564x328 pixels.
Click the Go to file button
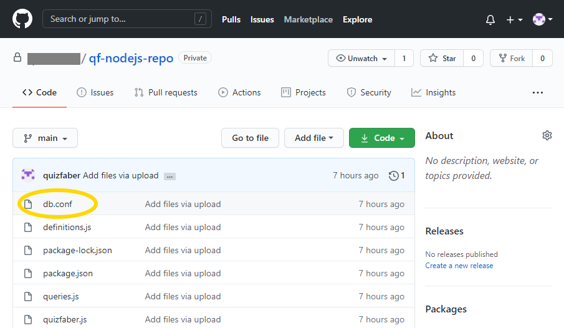(250, 138)
